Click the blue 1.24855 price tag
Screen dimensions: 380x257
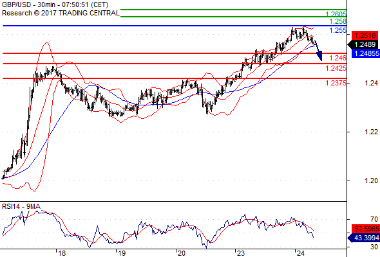366,53
